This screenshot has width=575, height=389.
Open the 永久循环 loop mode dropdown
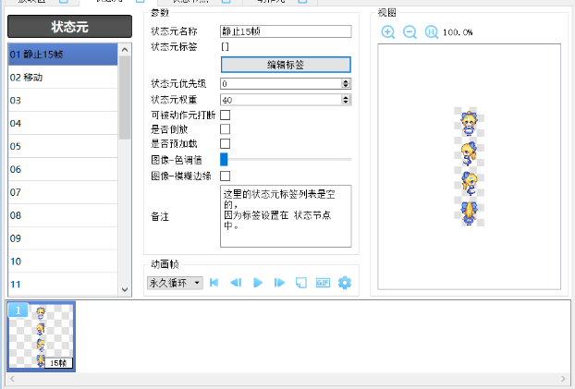coord(175,283)
